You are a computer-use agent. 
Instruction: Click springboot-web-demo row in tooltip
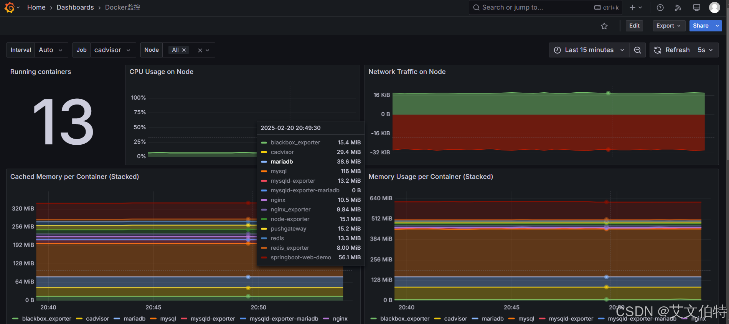tap(311, 257)
